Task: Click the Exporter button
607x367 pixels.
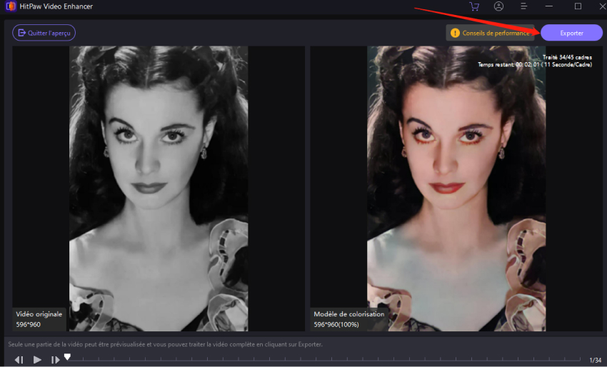Action: point(571,33)
